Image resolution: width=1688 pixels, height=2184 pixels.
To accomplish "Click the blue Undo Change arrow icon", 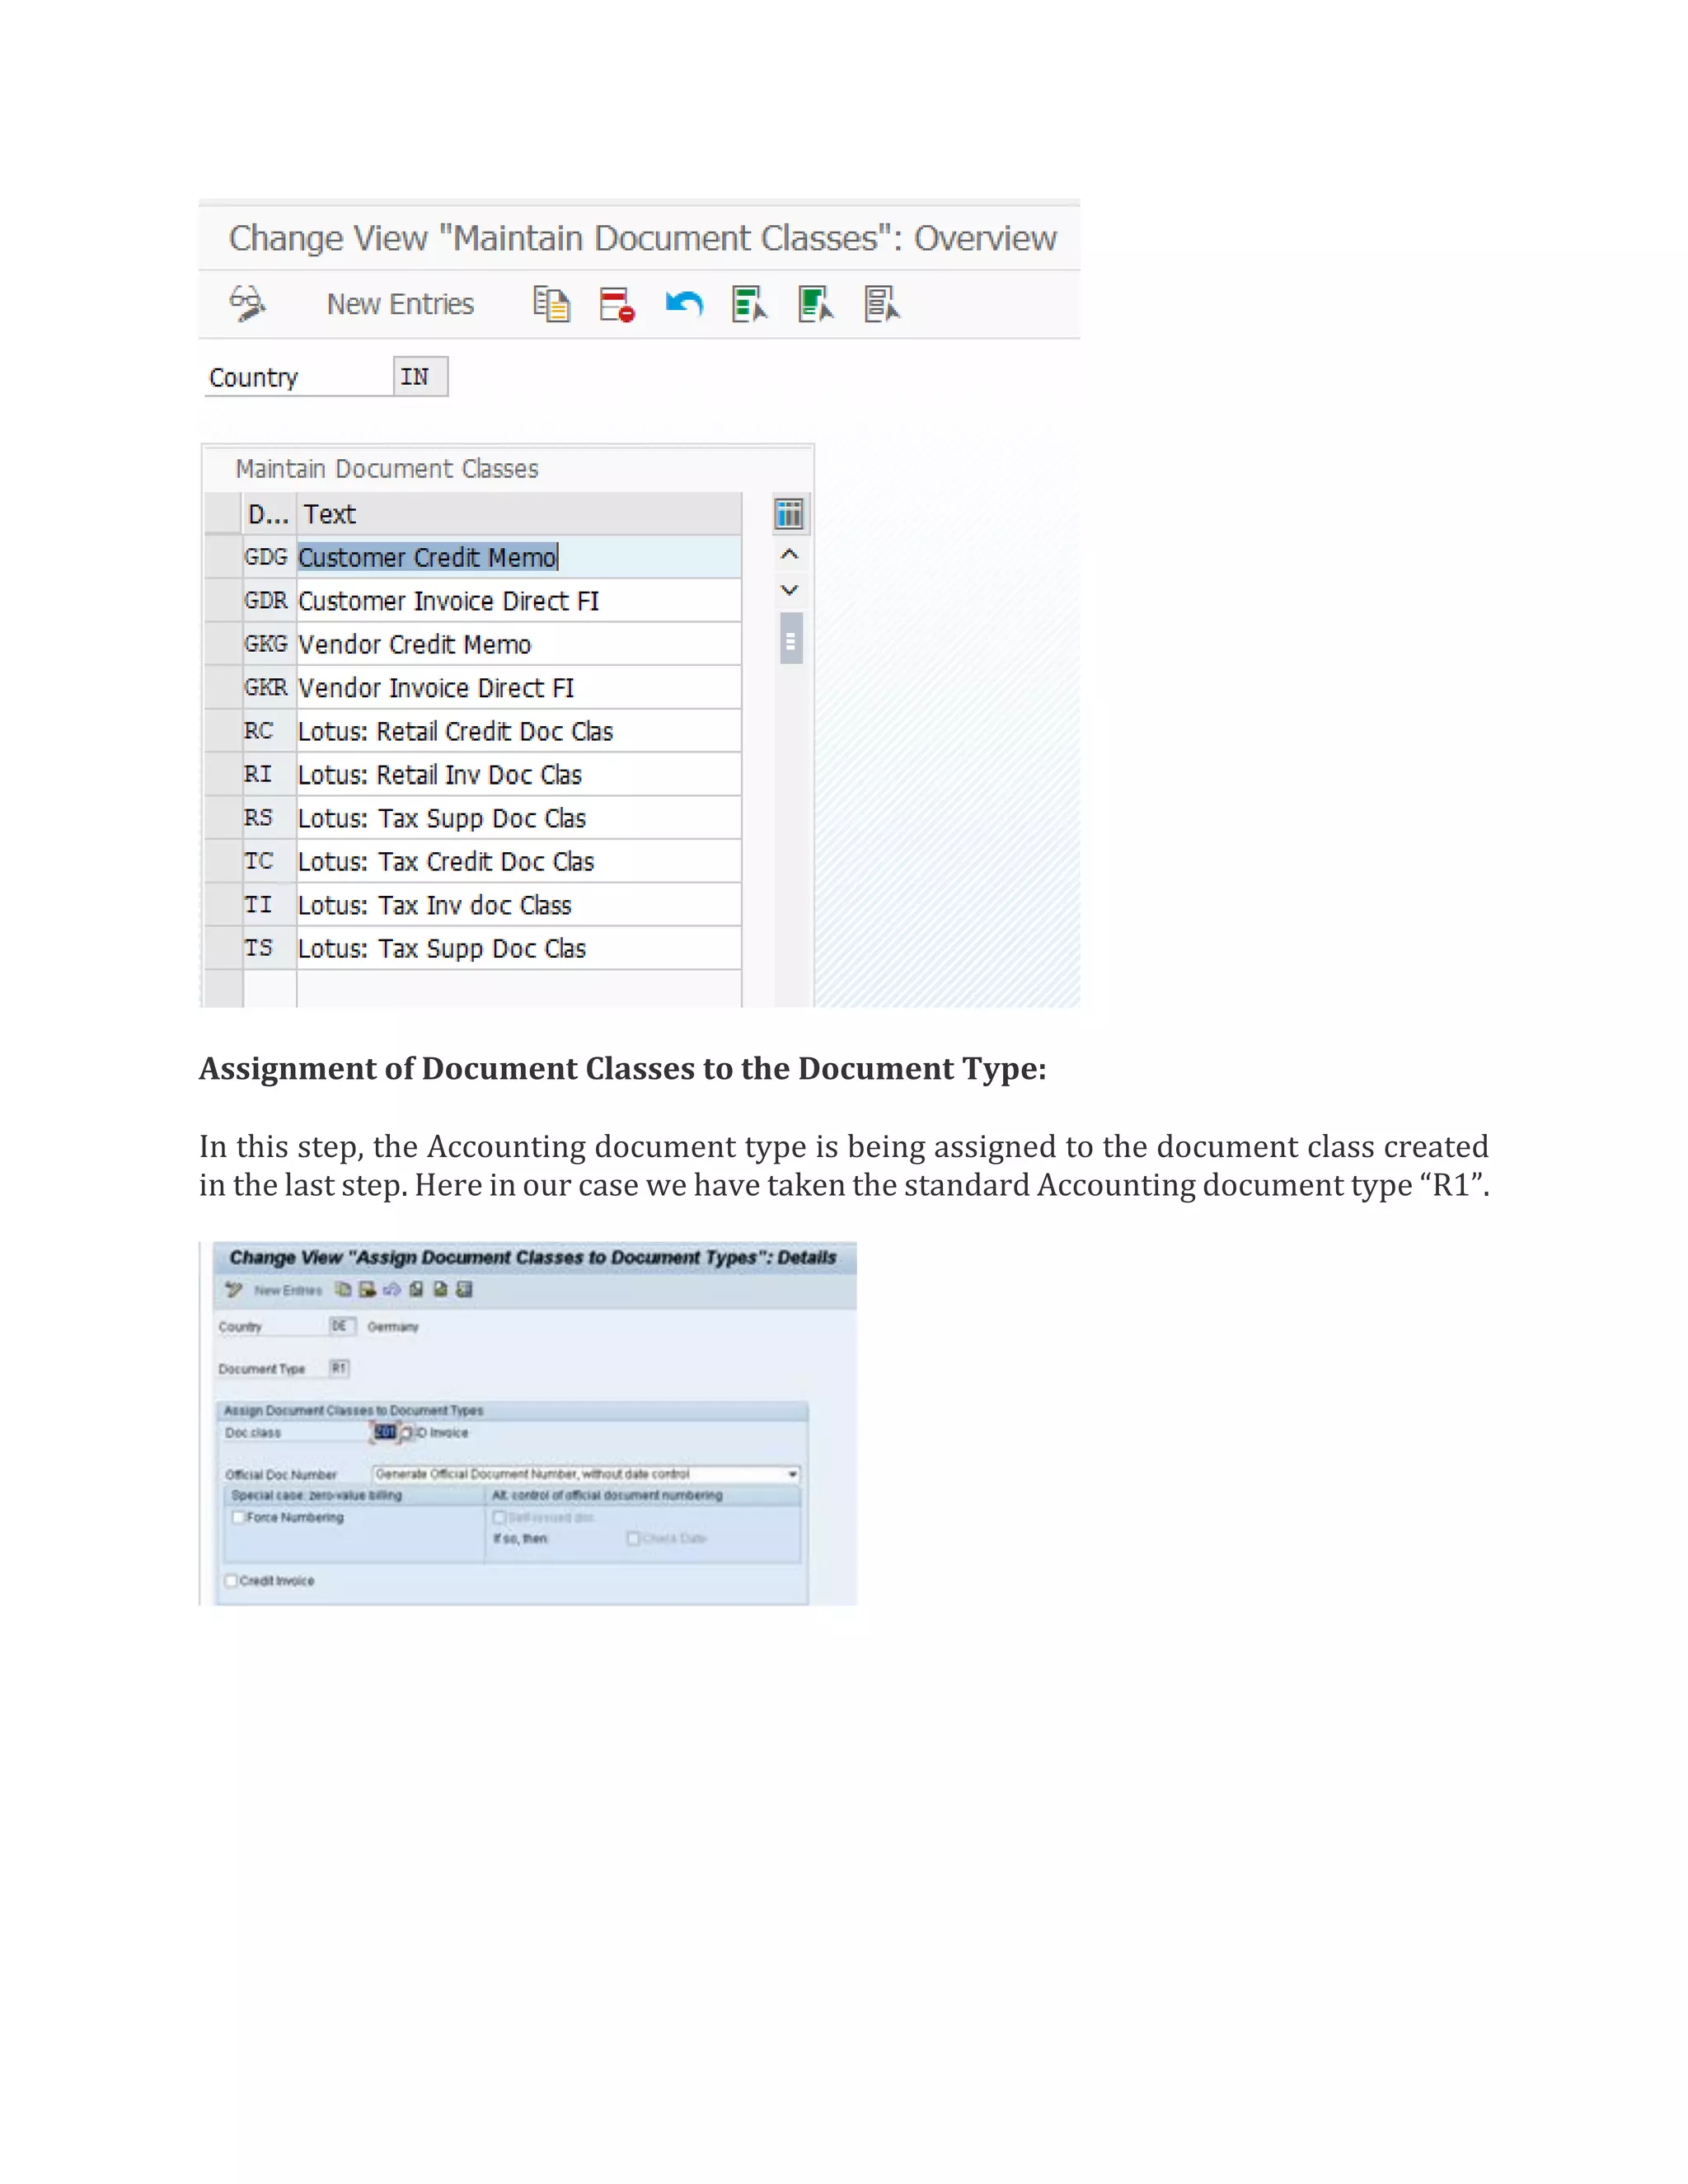I will 684,303.
